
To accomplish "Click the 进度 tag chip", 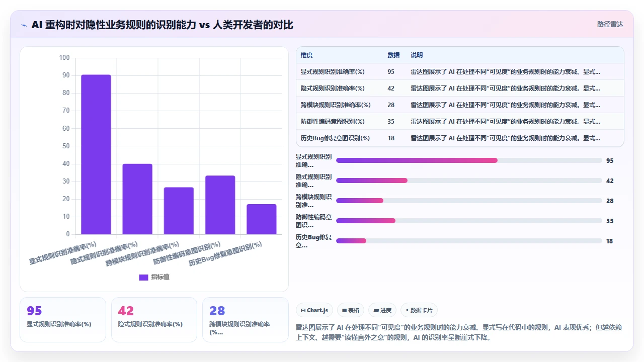I will pos(382,310).
